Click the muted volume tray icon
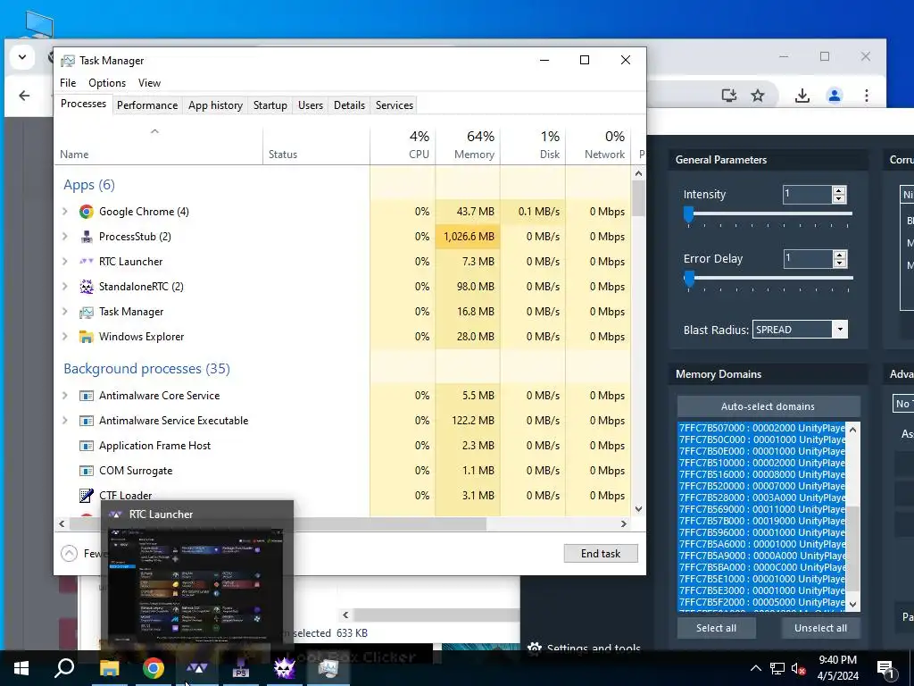914x686 pixels. [799, 668]
